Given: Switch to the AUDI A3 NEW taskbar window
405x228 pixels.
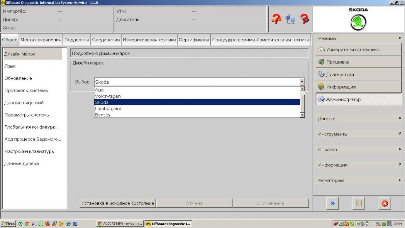Looking at the screenshot, I should [120, 224].
